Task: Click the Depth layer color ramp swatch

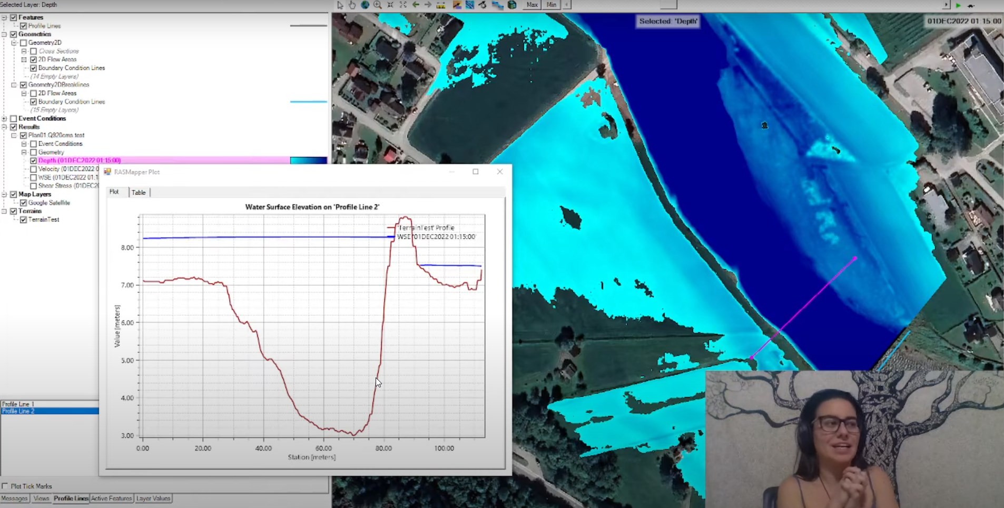Action: (x=309, y=161)
